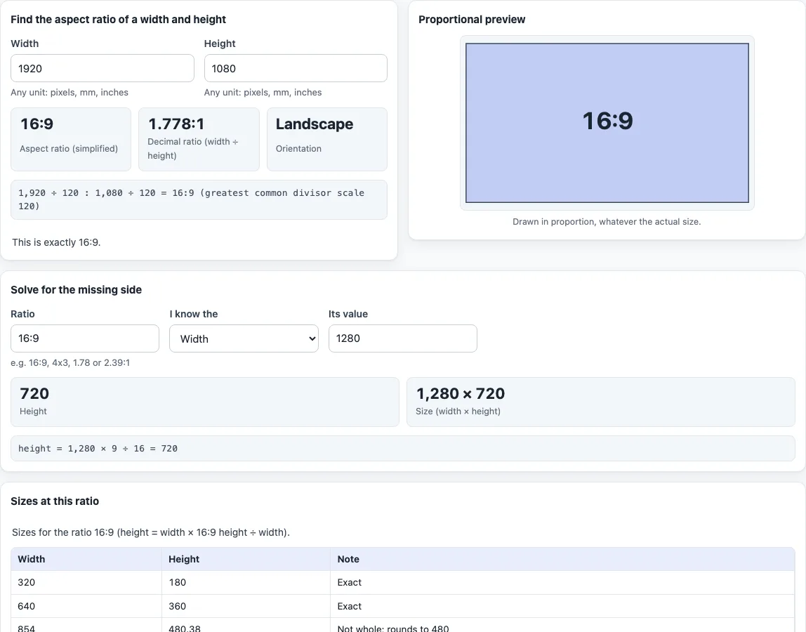806x632 pixels.
Task: Click the 'I know the' field label
Action: (x=194, y=314)
